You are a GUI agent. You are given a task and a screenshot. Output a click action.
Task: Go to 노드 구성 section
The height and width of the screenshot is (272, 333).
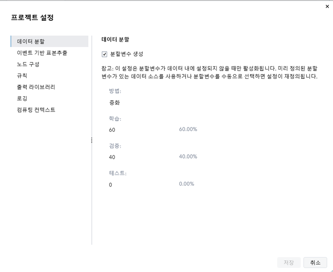pos(28,64)
